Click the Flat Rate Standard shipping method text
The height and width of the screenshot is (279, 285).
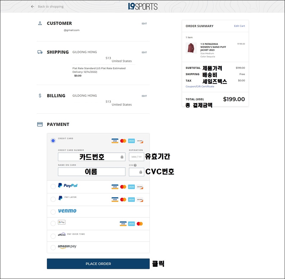[99, 70]
